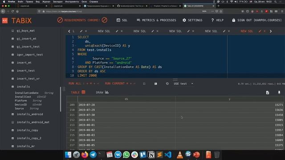This screenshot has height=160, width=285.
Task: Click the Requirements Chrome warning
Action: pyautogui.click(x=82, y=20)
